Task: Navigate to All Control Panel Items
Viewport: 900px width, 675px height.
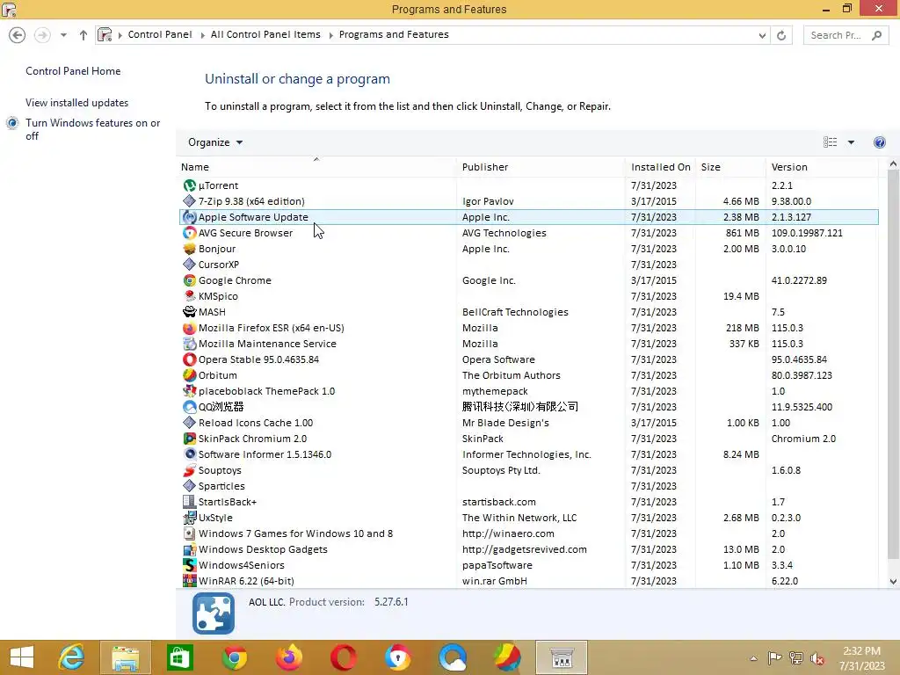Action: coord(265,34)
